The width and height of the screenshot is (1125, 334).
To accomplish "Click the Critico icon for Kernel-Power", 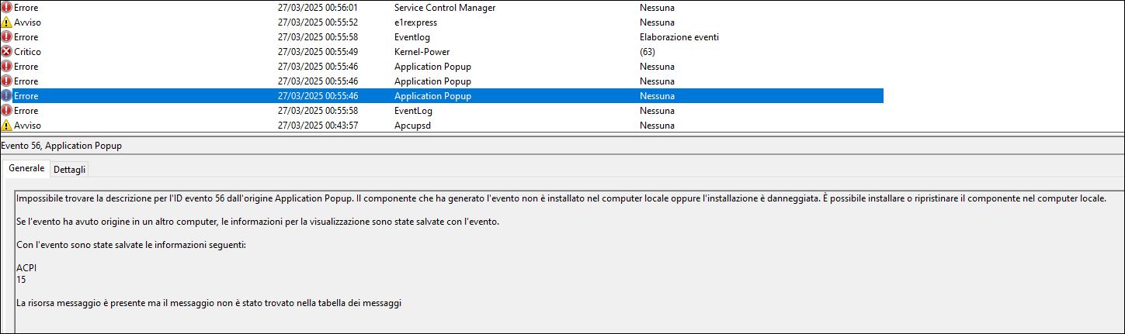I will click(6, 52).
